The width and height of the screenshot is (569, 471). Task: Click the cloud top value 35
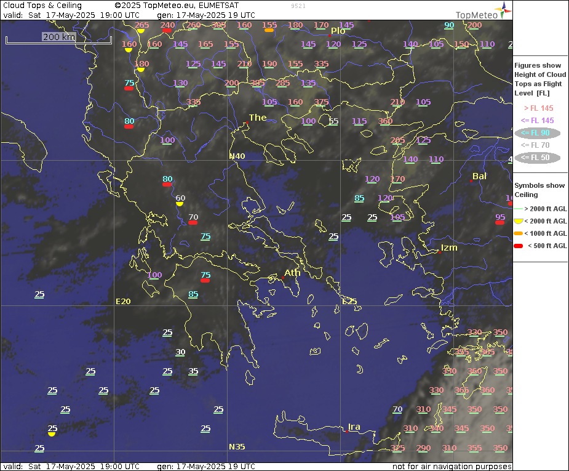pyautogui.click(x=193, y=371)
